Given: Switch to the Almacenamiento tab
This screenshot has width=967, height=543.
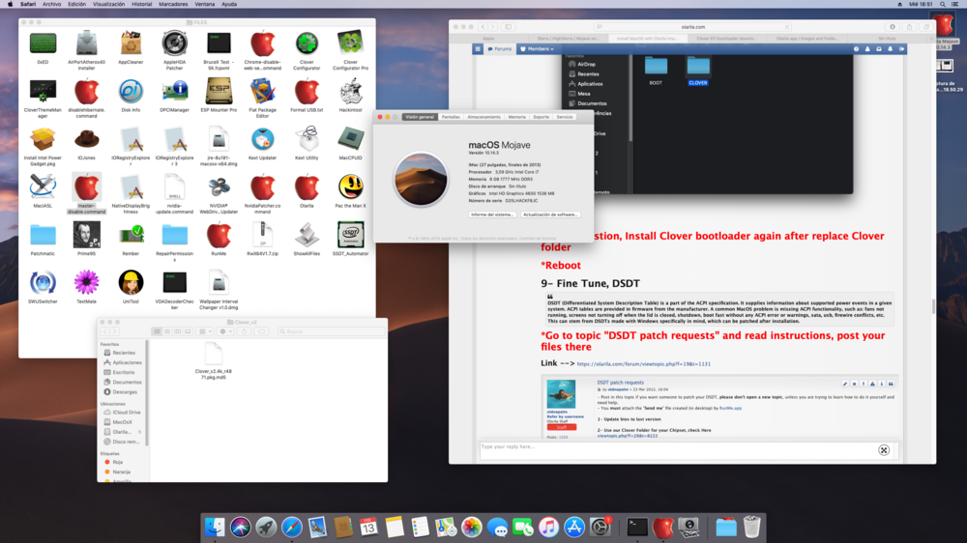Looking at the screenshot, I should [483, 117].
